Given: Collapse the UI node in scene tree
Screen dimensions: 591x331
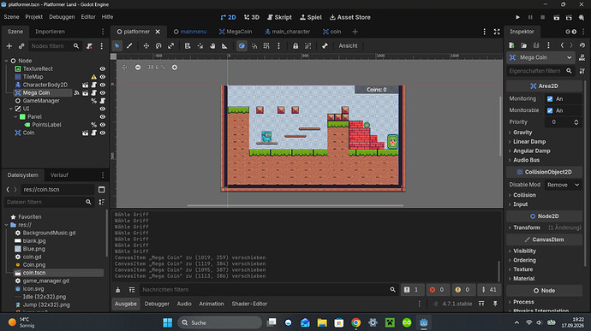Looking at the screenshot, I should pos(11,109).
